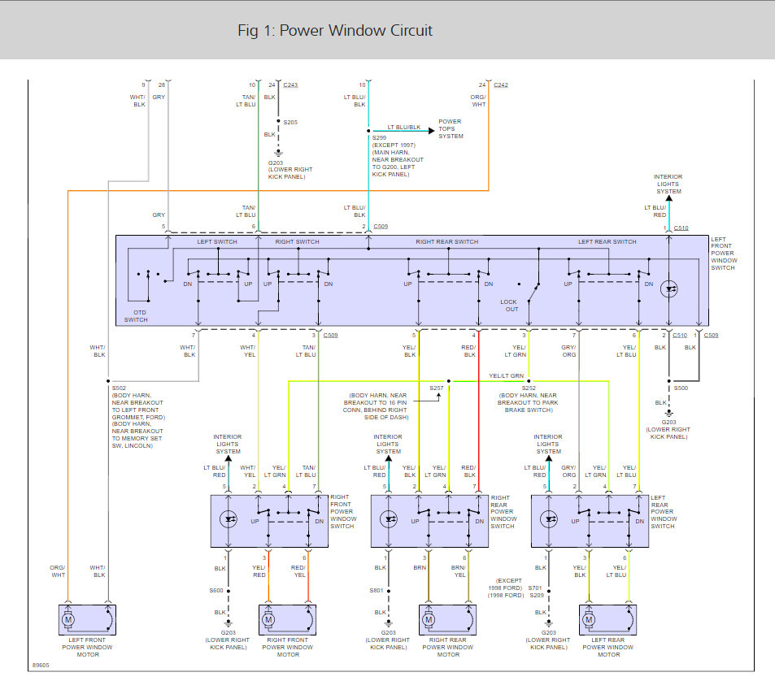The height and width of the screenshot is (681, 775).
Task: Click the lamp symbol in Left Front Power Window Switch
Action: click(x=669, y=288)
